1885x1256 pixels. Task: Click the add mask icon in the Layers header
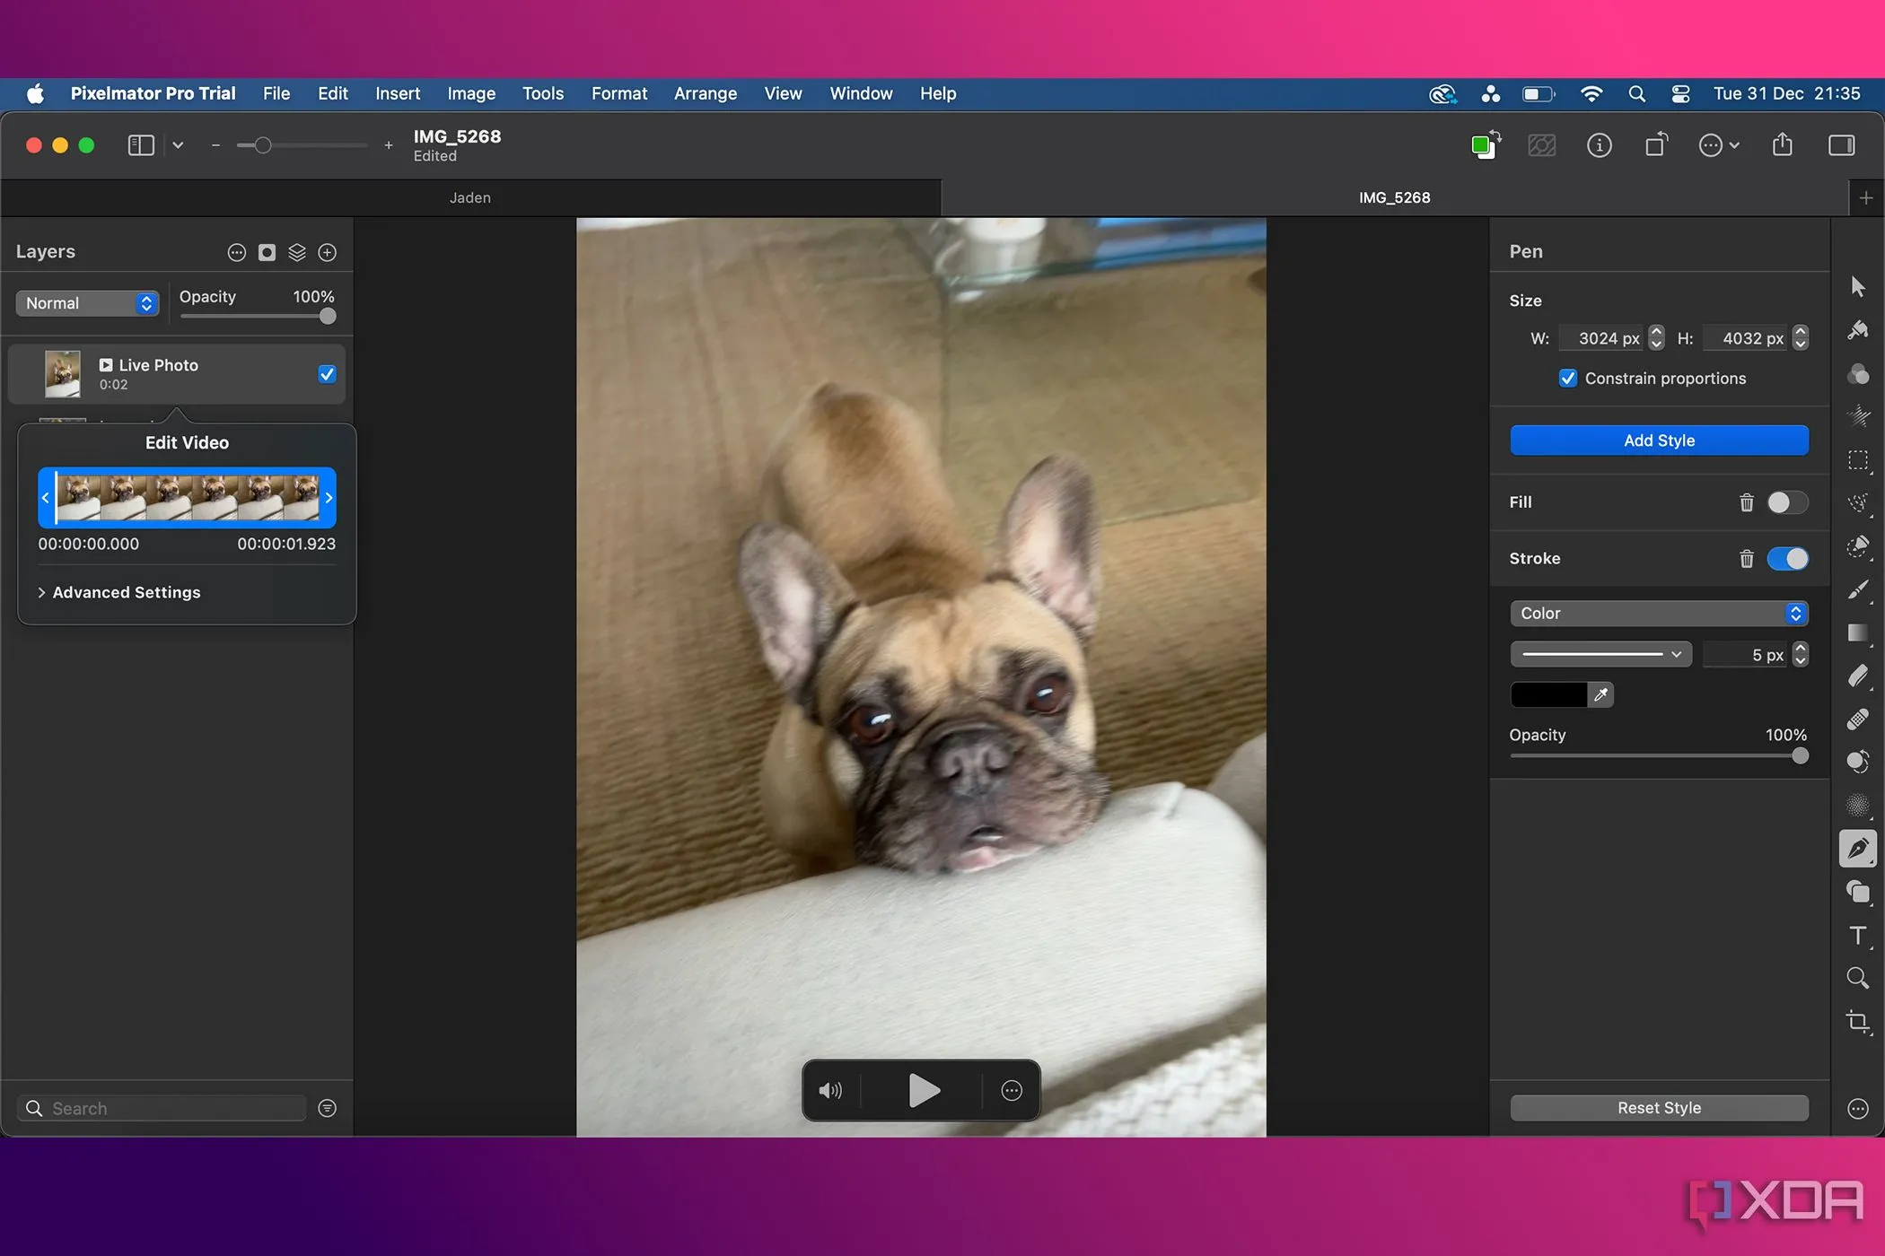(x=267, y=253)
